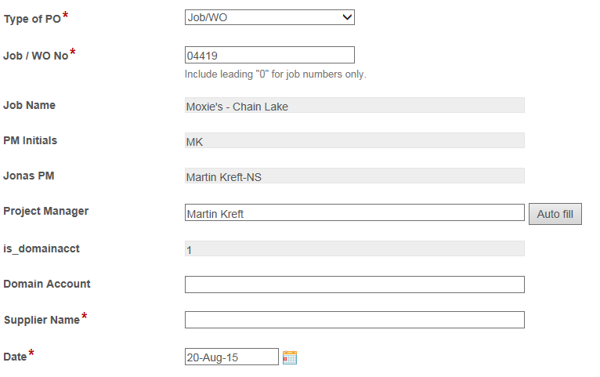
Task: Select the Domain Account input field
Action: [x=354, y=285]
